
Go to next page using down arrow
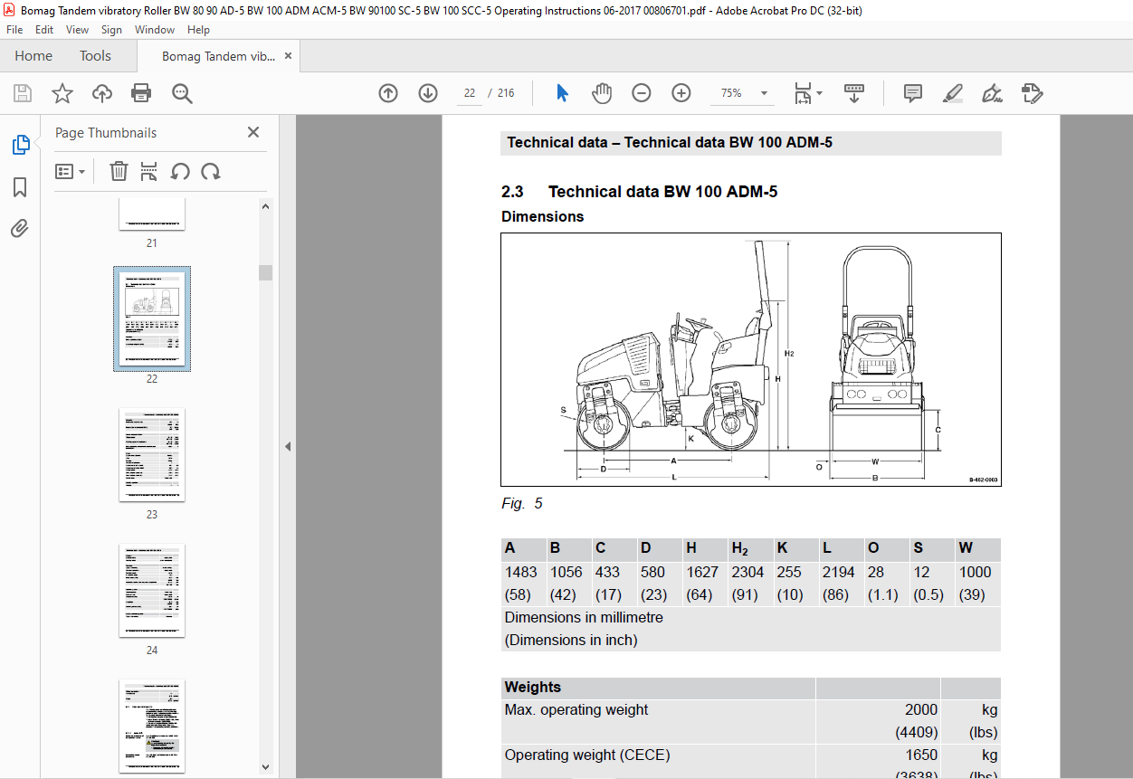coord(428,93)
